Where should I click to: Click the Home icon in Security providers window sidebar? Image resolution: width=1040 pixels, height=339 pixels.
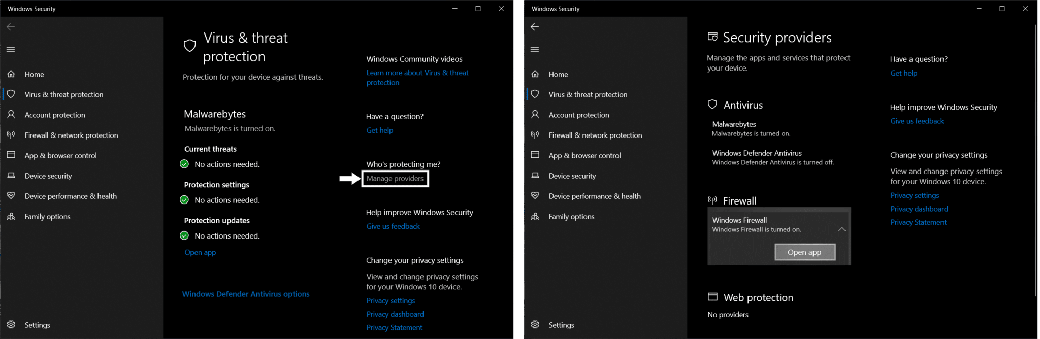[x=535, y=74]
